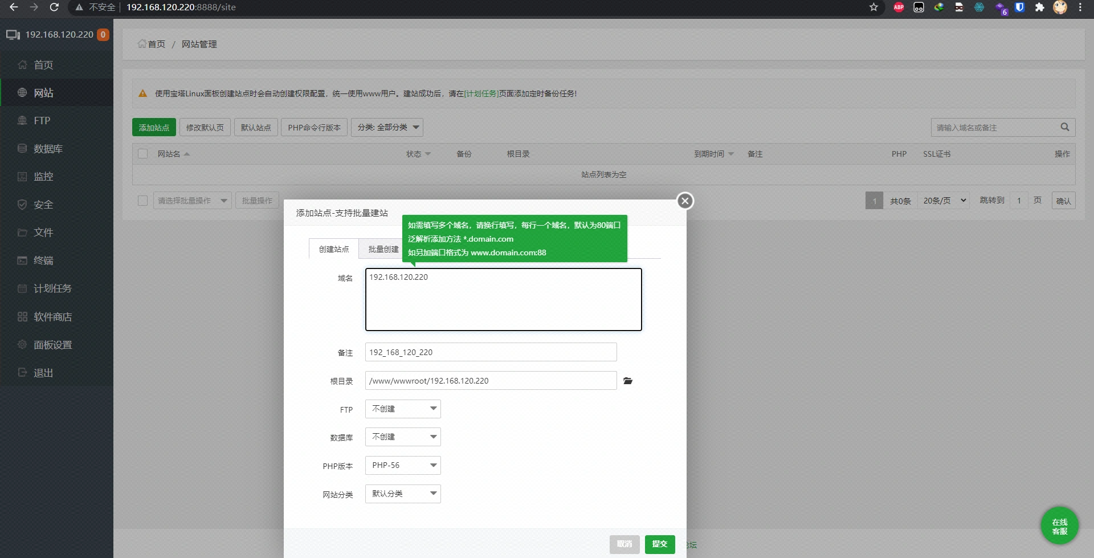Open the FTP 不创建 dropdown

click(403, 409)
